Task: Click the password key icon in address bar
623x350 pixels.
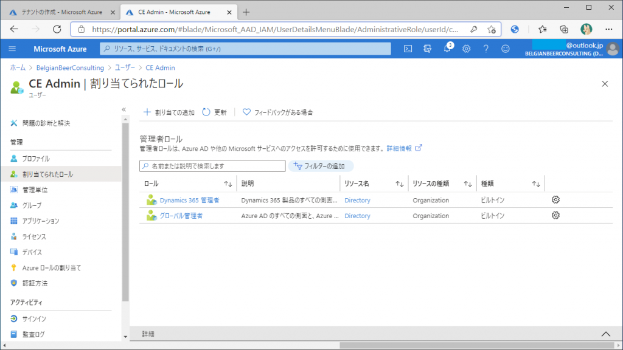Action: click(473, 29)
